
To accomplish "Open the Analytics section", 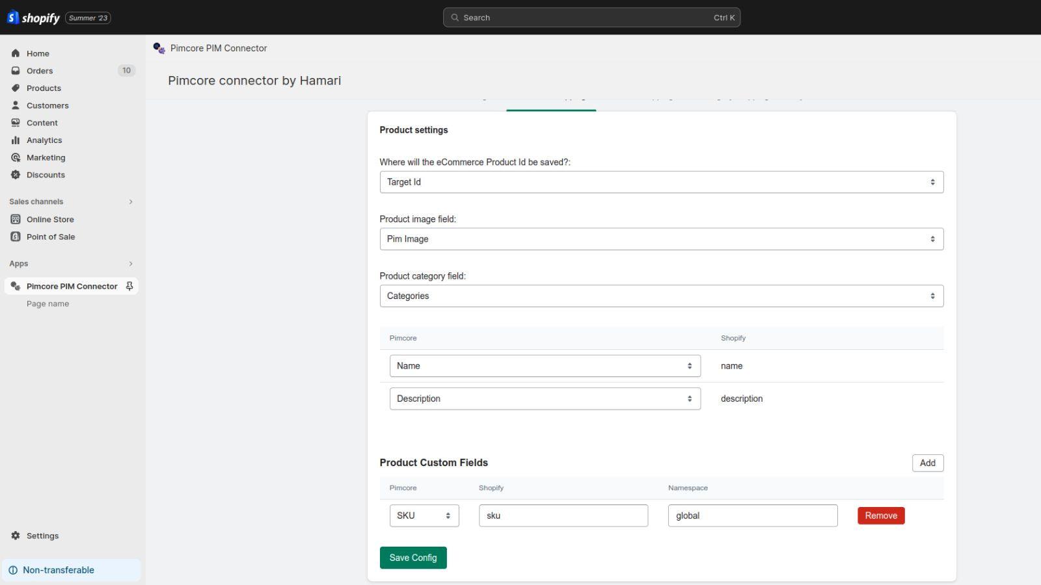I will (15, 140).
